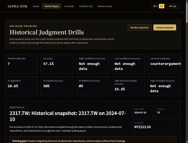Click the High-confidence accuracy card
Viewport: 188px width, 143px height.
tap(93, 64)
